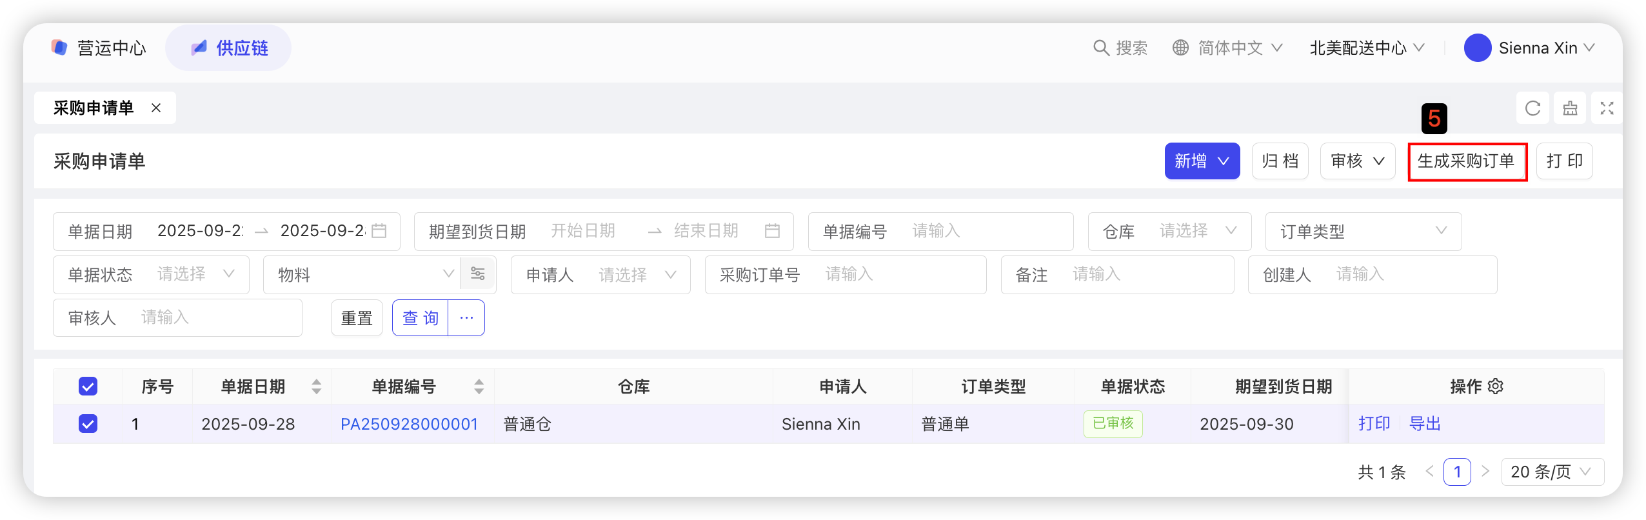1646x520 pixels.
Task: Open the 营运中心 module tab
Action: (x=99, y=48)
